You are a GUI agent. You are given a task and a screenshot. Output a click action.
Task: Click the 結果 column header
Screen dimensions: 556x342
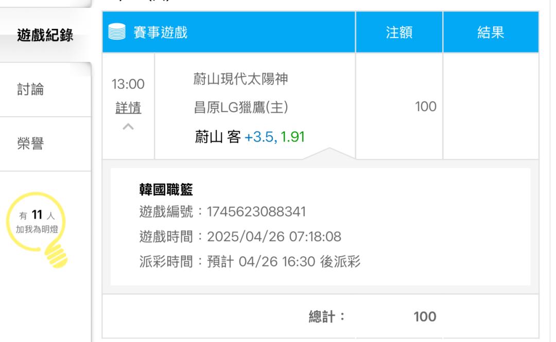coord(491,32)
